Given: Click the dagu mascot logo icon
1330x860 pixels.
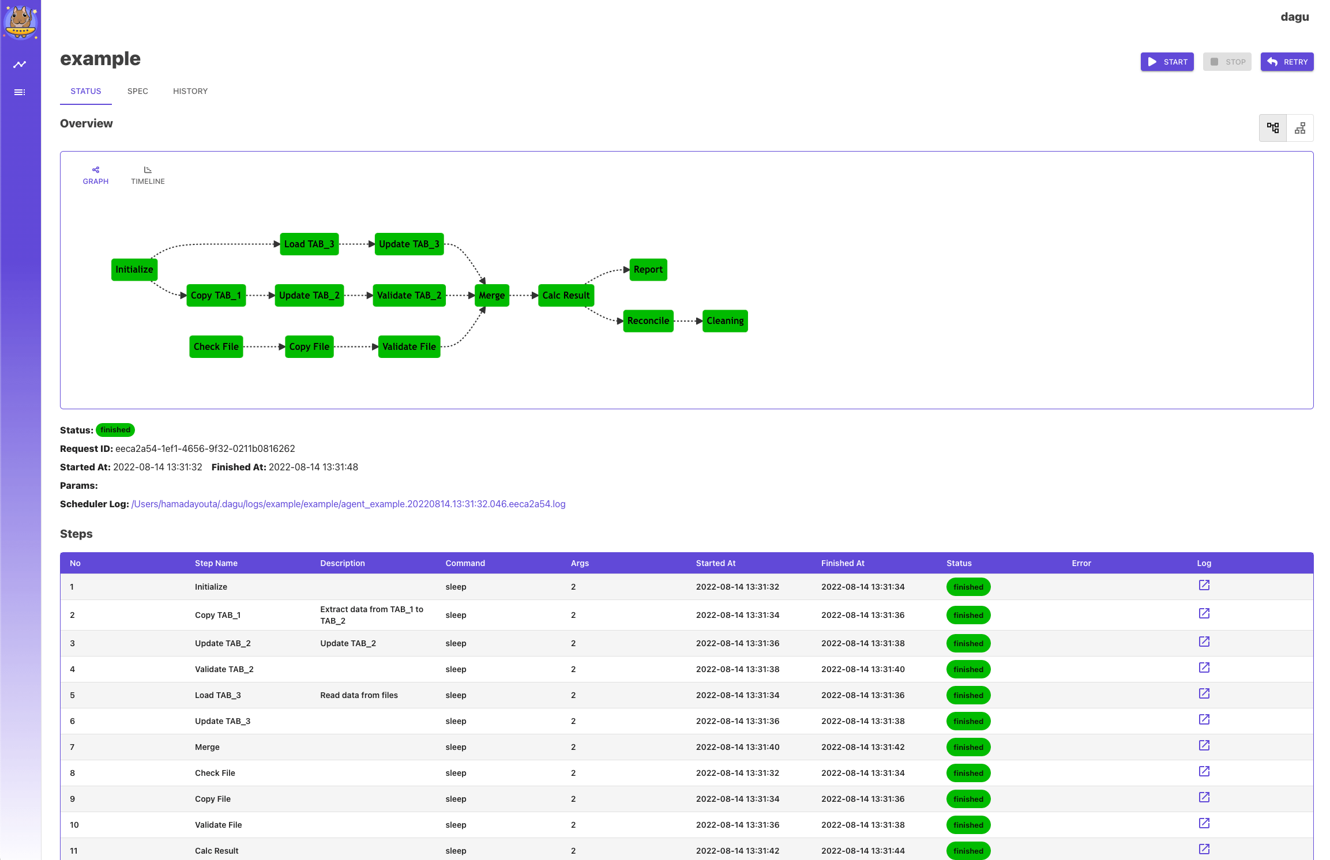Looking at the screenshot, I should (x=21, y=22).
